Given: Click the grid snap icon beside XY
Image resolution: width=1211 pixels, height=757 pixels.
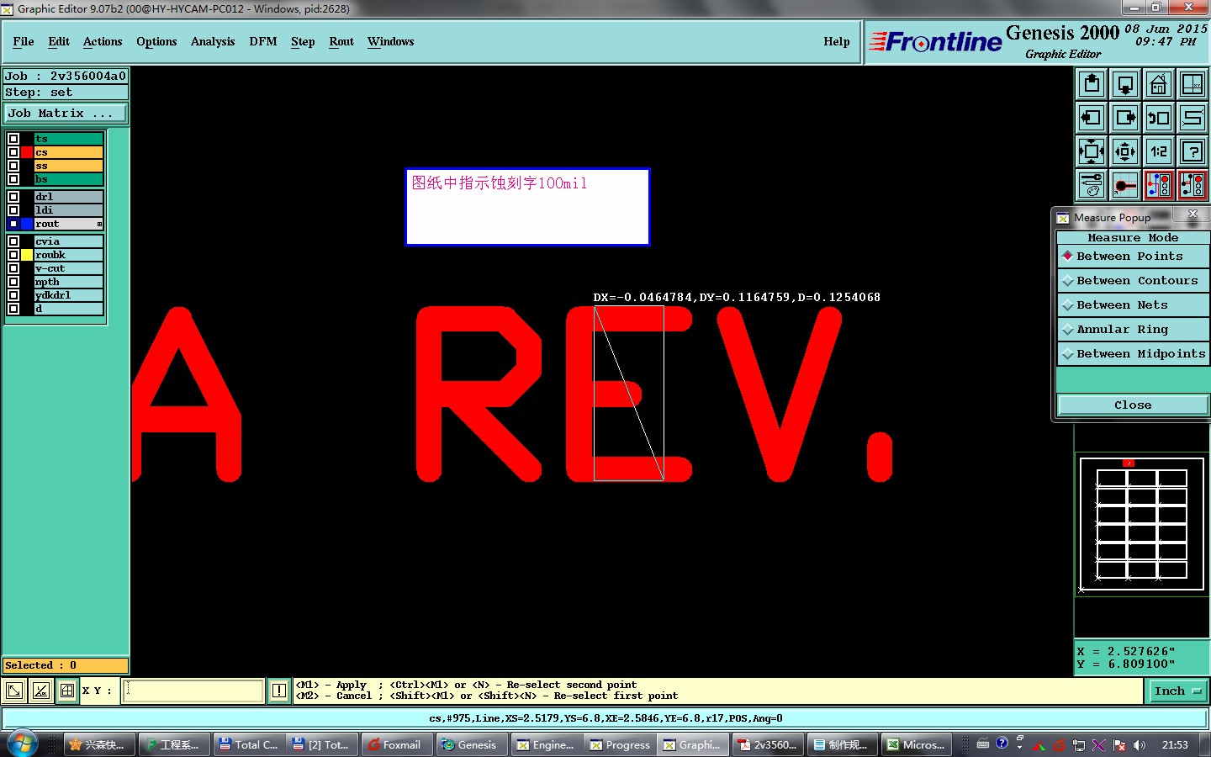Looking at the screenshot, I should pos(67,691).
